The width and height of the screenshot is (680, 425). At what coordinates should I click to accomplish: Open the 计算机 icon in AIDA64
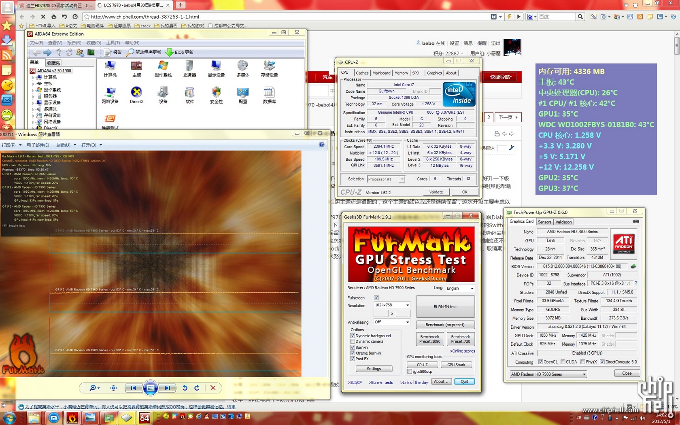click(110, 69)
